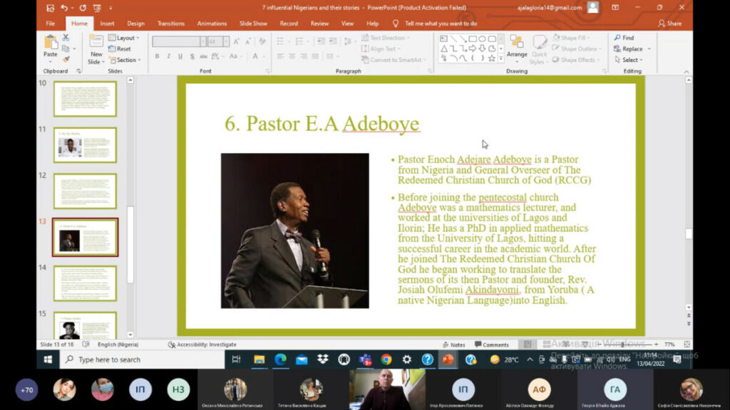730x410 pixels.
Task: Switch to the Transitions tab
Action: 170,23
